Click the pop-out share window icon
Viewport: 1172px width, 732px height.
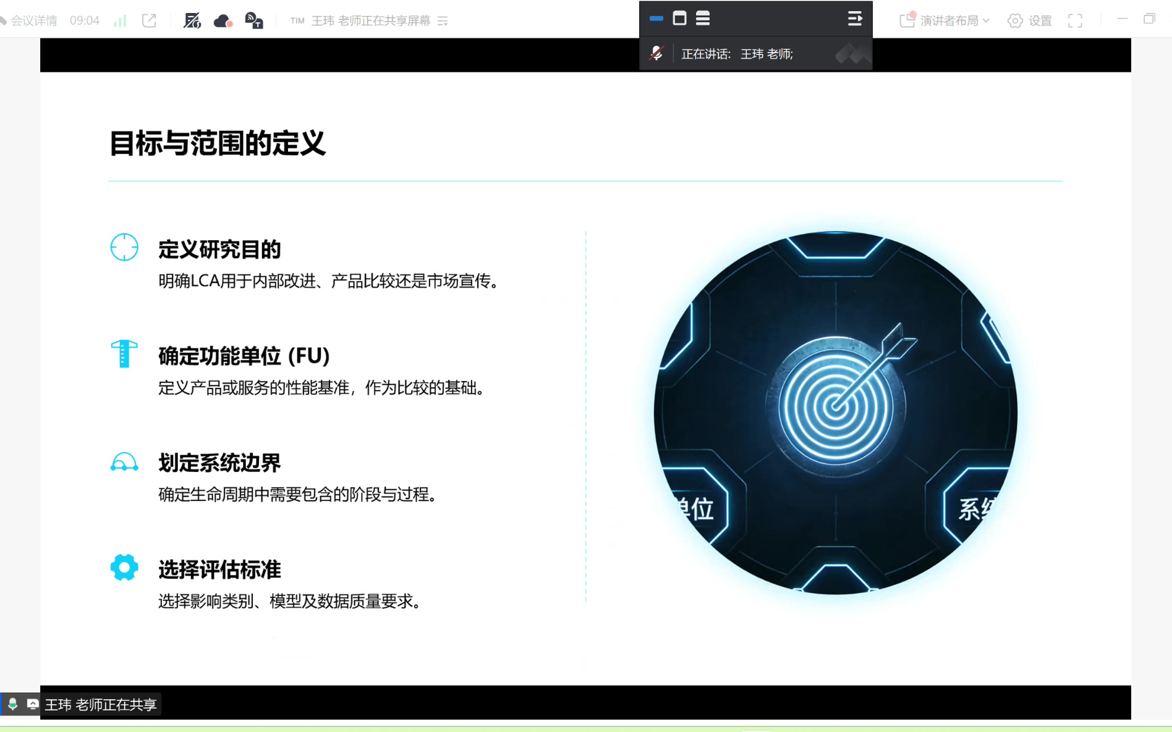[149, 20]
